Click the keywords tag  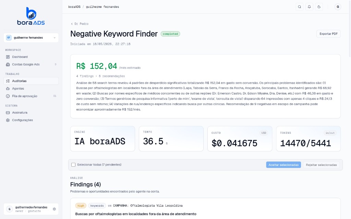[97, 206]
